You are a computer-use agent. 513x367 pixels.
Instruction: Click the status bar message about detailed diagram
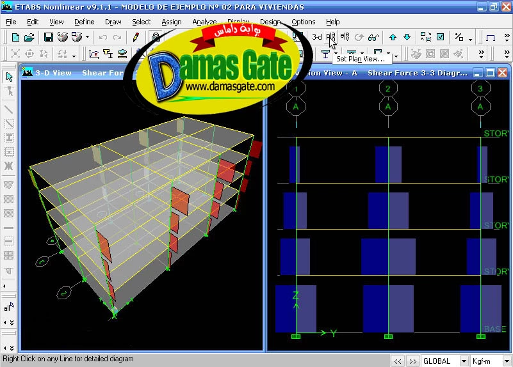tap(68, 359)
